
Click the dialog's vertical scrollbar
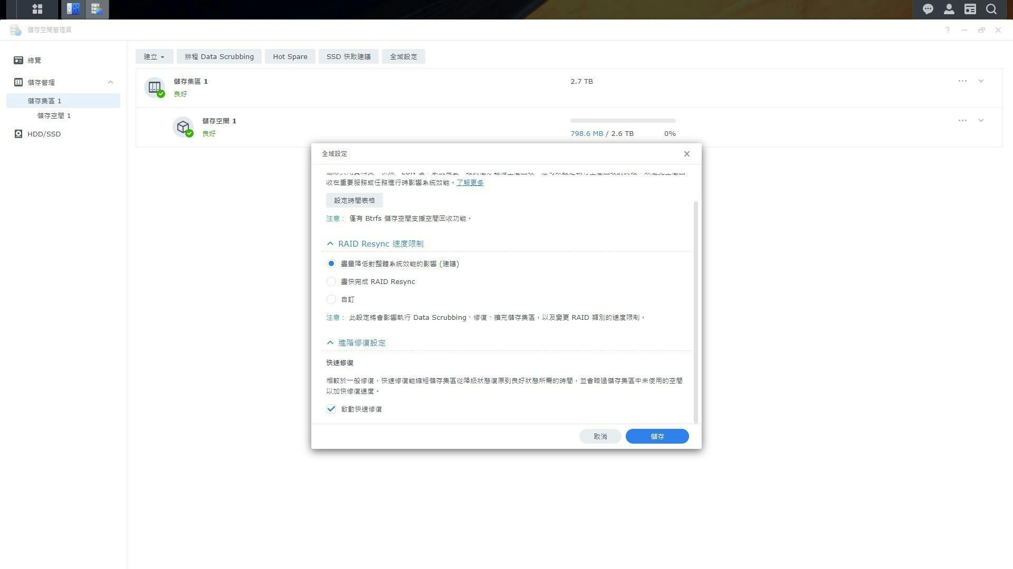tap(696, 311)
